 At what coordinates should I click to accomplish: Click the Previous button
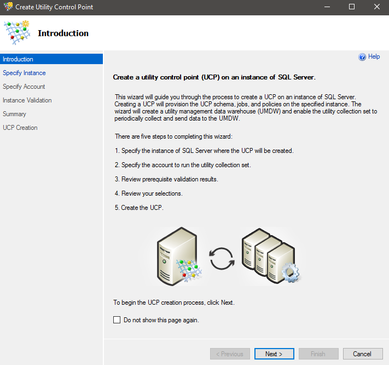click(230, 353)
